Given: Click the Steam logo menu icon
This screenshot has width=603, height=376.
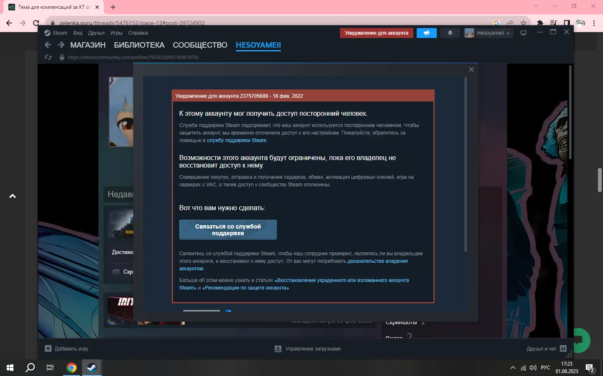Looking at the screenshot, I should point(47,33).
